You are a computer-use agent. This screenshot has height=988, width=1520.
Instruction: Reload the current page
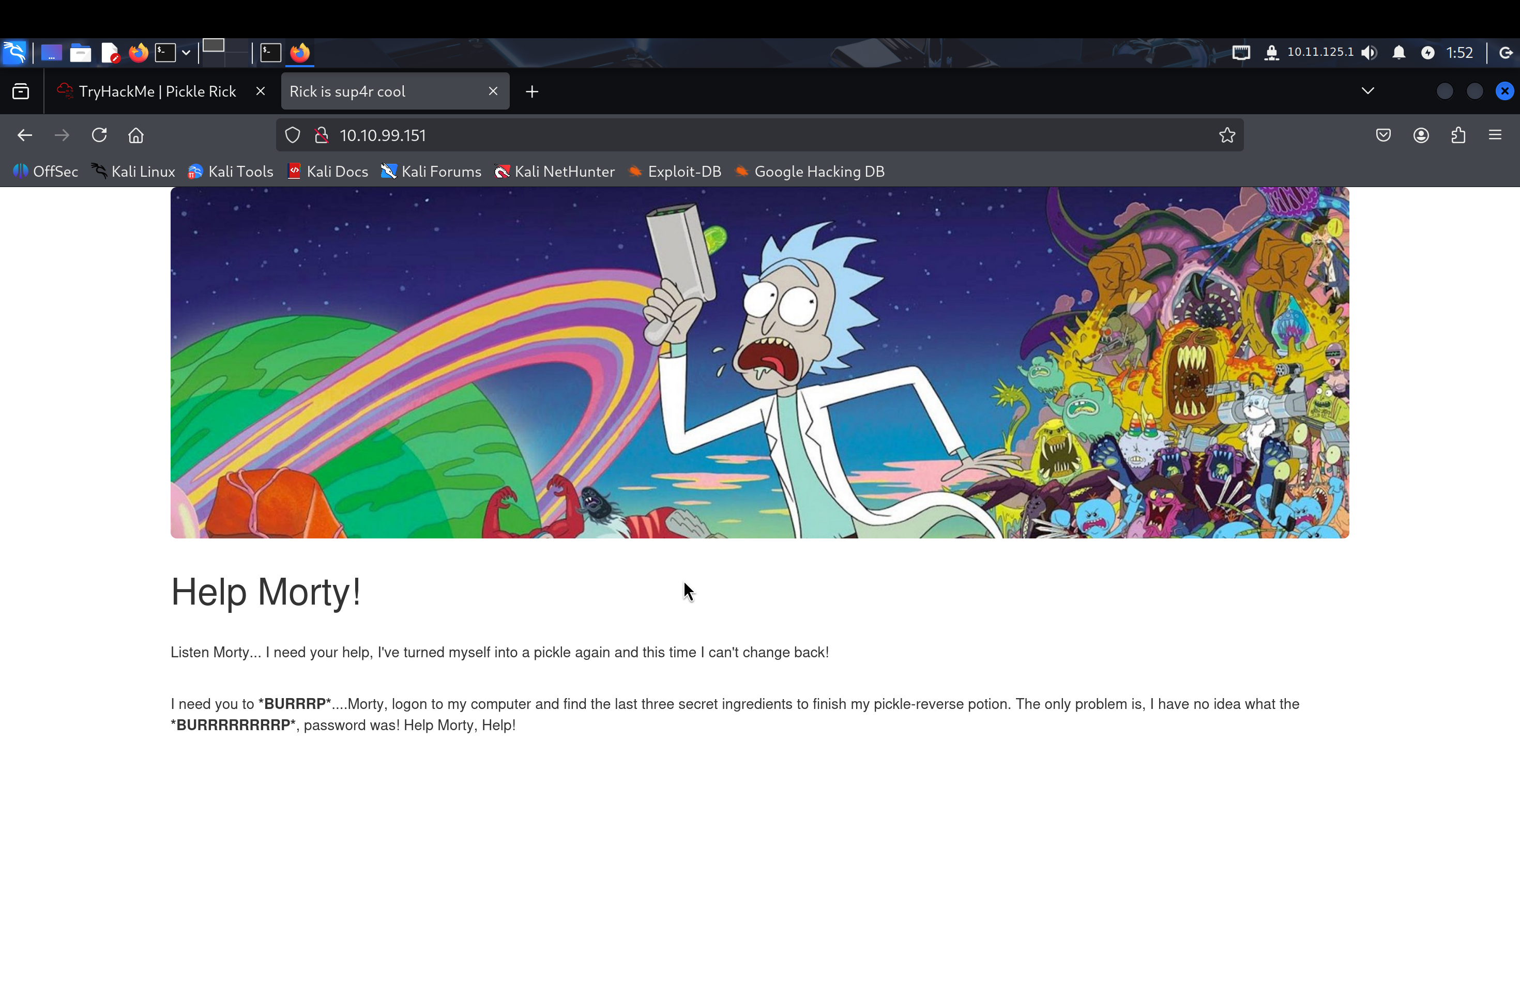tap(99, 135)
